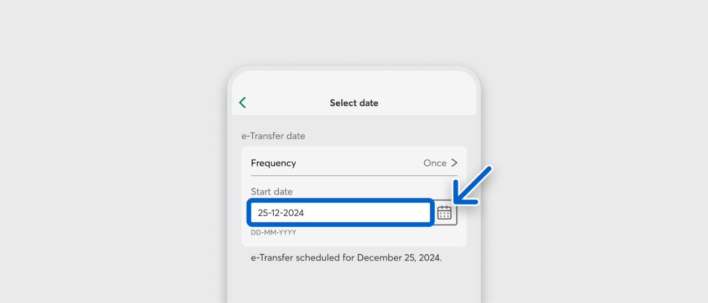Viewport: 708px width, 303px height.
Task: Click the blue pointer arrow graphic
Action: (x=472, y=185)
